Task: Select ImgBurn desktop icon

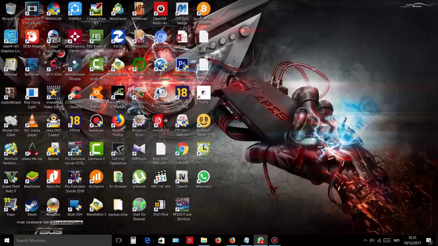Action: click(x=53, y=207)
